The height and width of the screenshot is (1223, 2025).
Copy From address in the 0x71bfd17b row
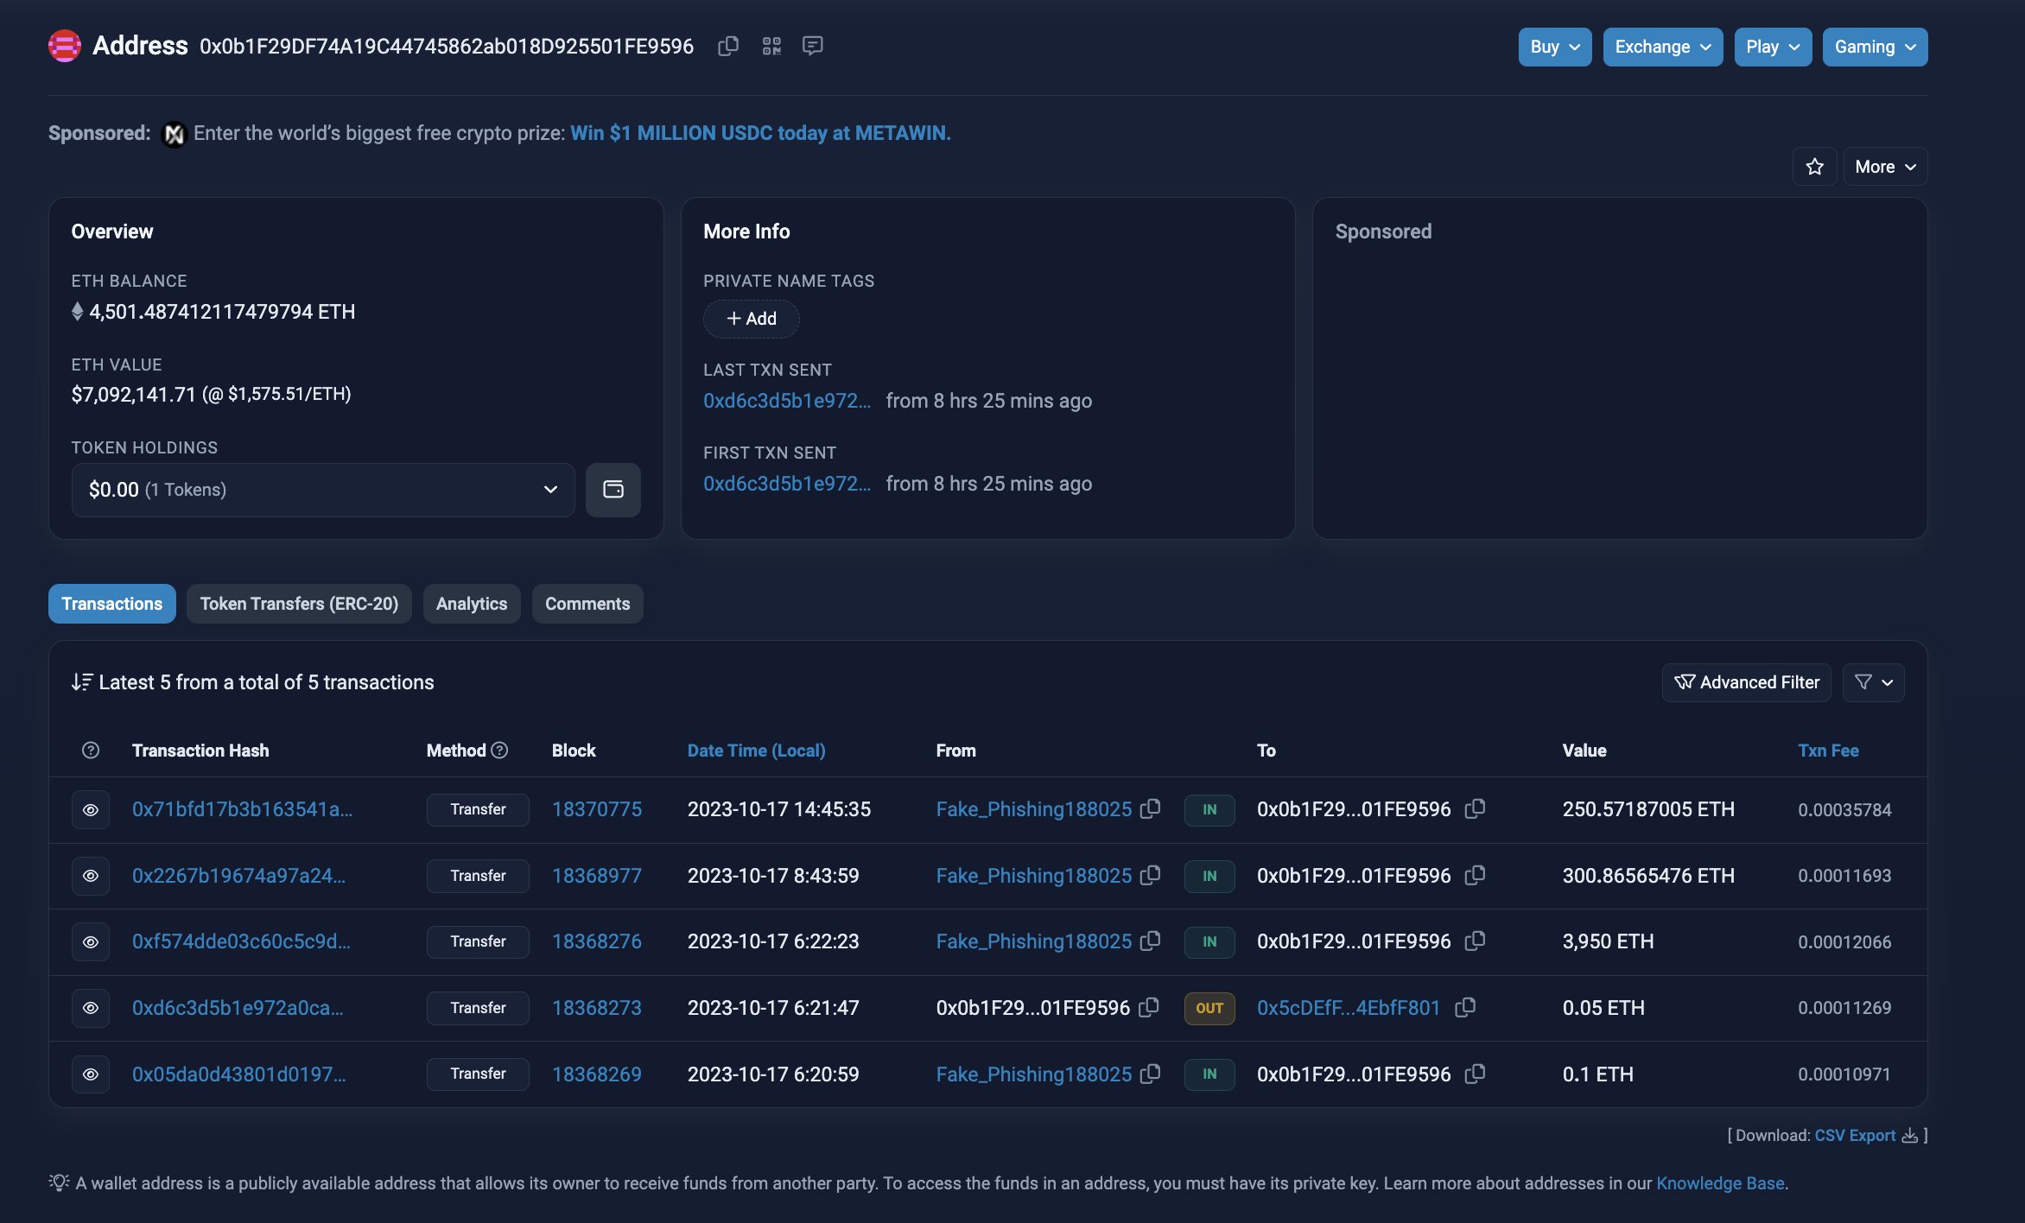[x=1150, y=809]
